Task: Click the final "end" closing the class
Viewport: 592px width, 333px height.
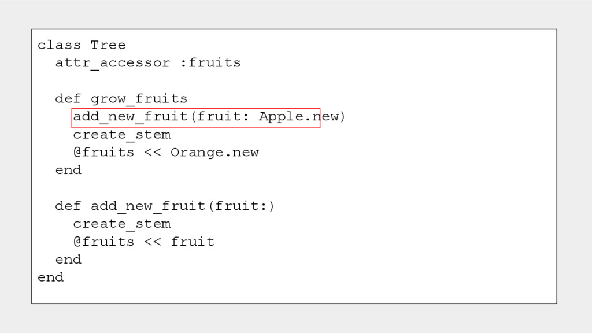Action: coord(50,277)
